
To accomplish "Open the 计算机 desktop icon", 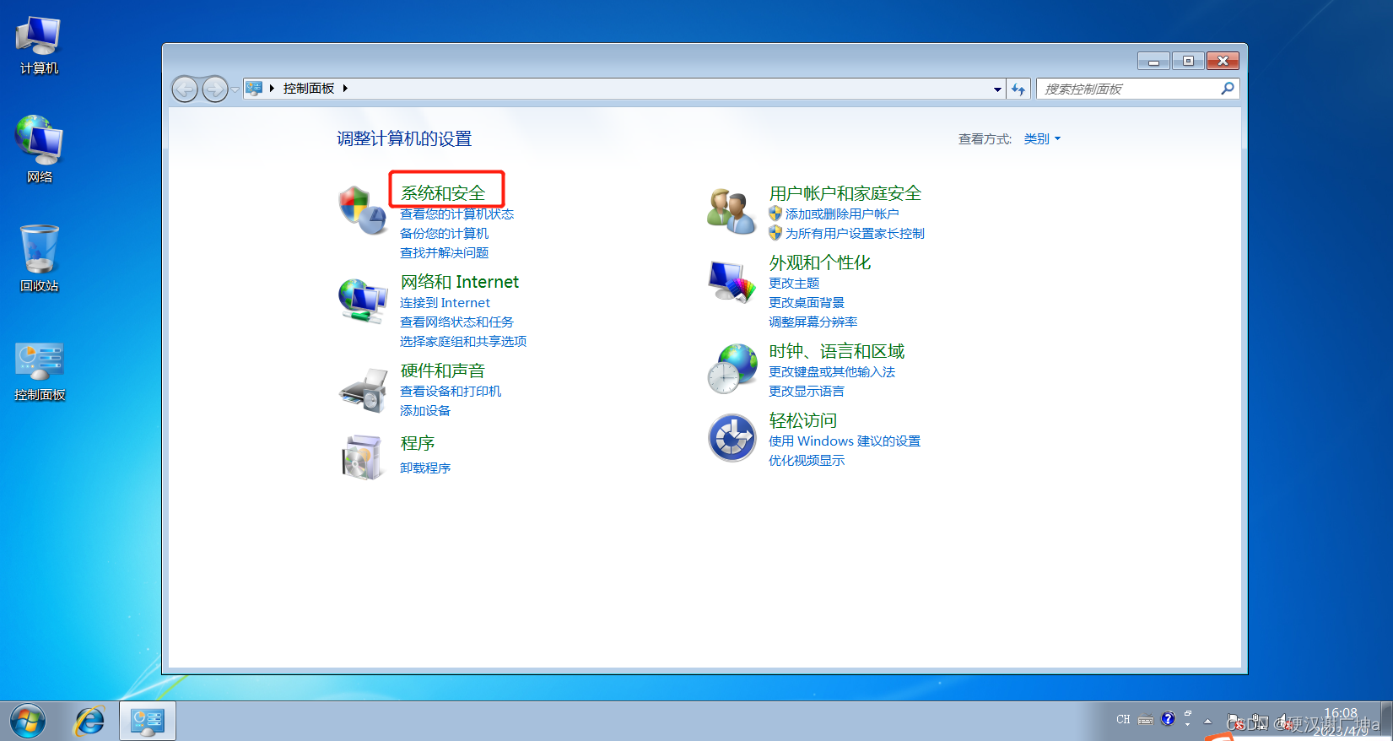I will click(39, 46).
